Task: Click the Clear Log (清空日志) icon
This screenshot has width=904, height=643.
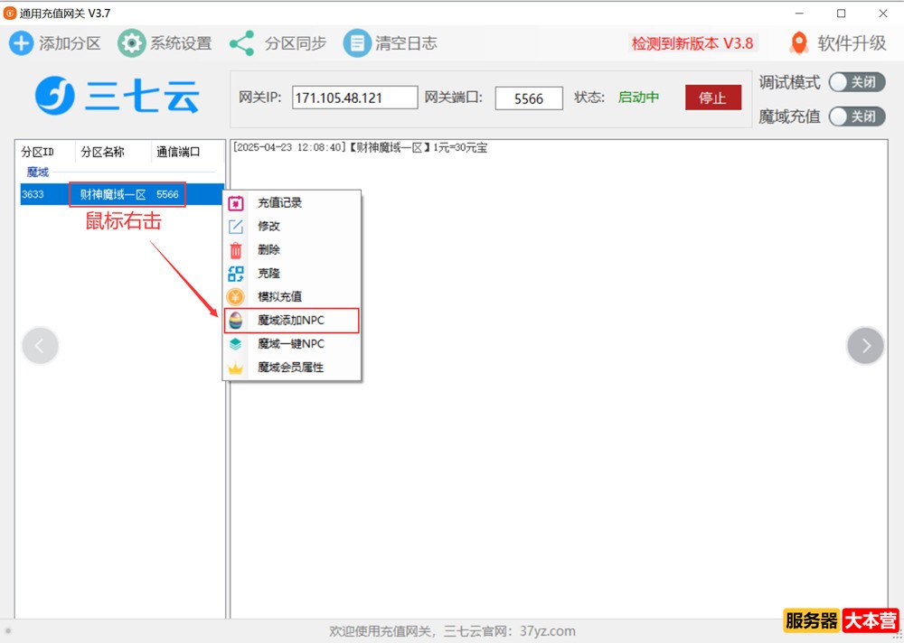Action: click(357, 43)
